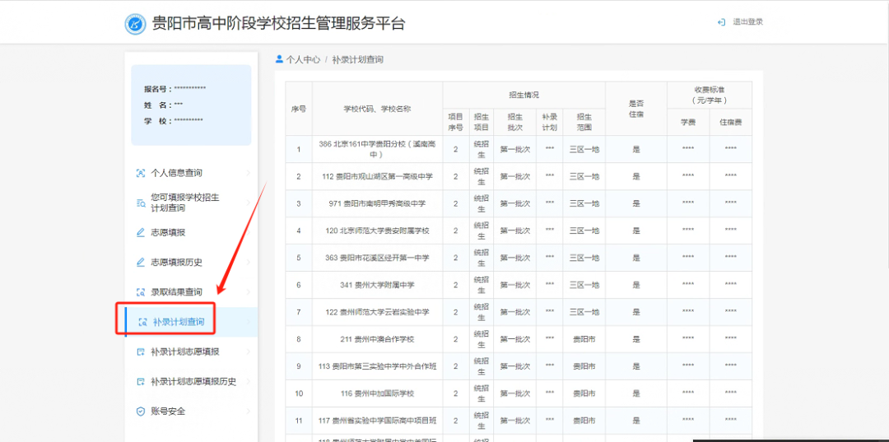Click the platform logo icon
889x442 pixels.
pyautogui.click(x=136, y=24)
